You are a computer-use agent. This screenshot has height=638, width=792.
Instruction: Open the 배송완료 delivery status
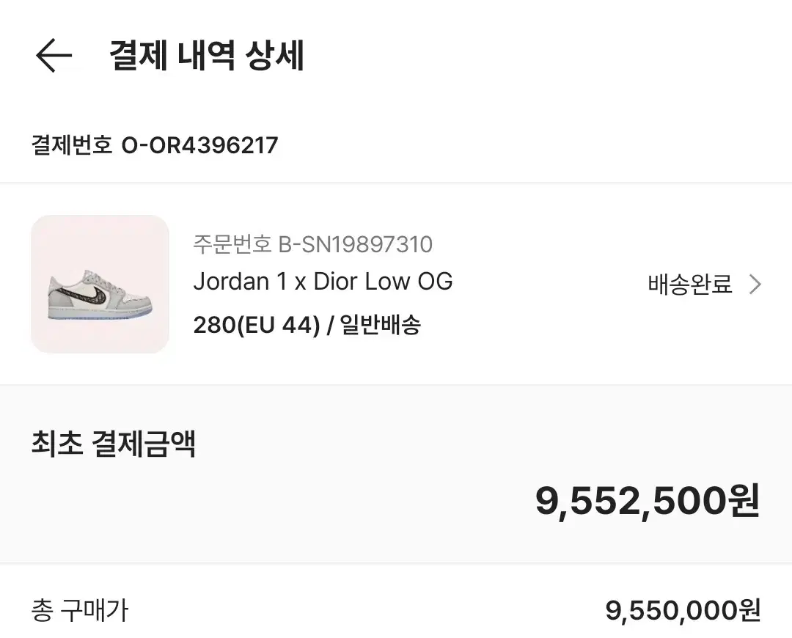coord(690,285)
